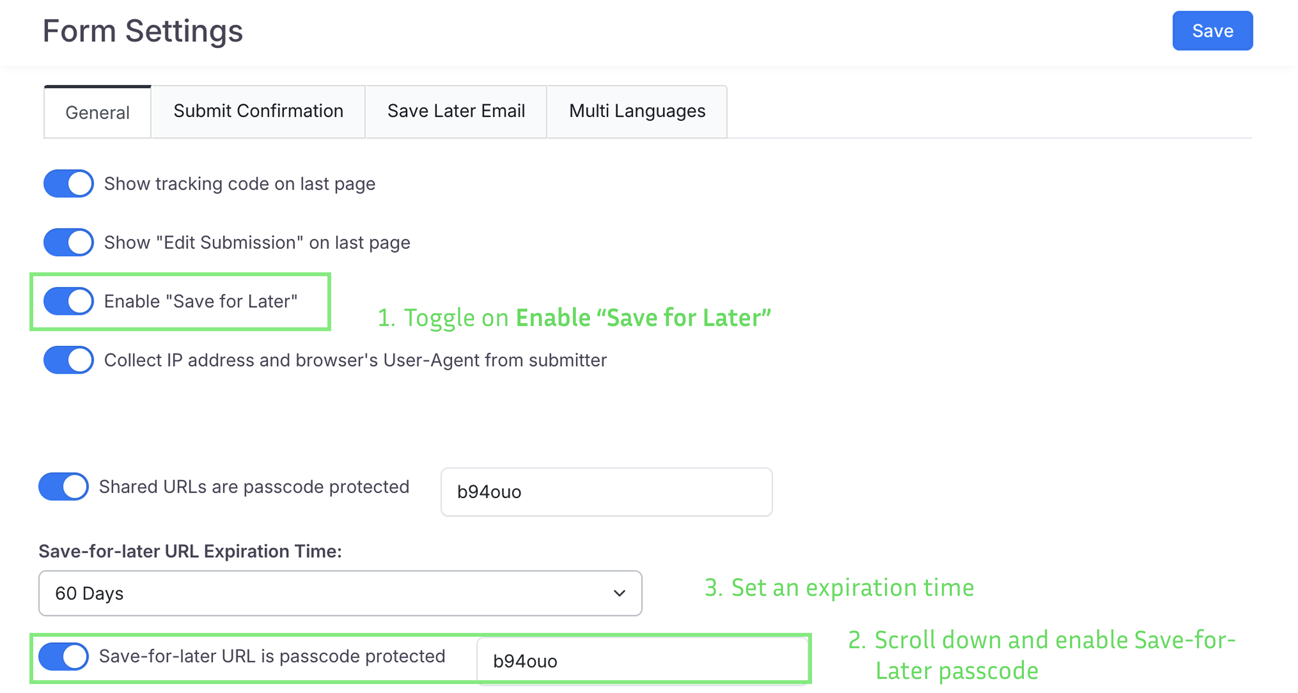The height and width of the screenshot is (693, 1298).
Task: Click the Shared URLs passcode input field
Action: [606, 491]
